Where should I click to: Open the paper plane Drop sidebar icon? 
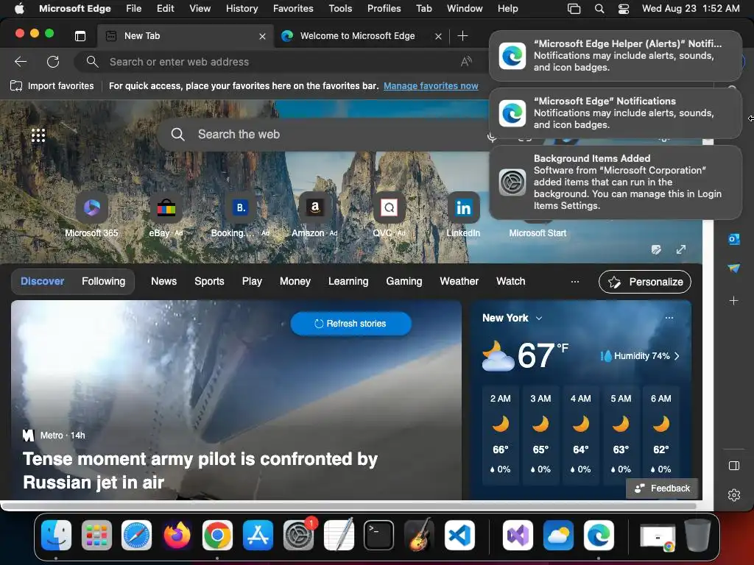(734, 268)
